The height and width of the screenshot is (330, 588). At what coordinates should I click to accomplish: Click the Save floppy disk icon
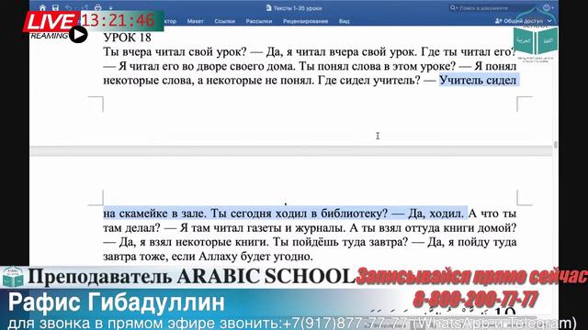pyautogui.click(x=55, y=7)
